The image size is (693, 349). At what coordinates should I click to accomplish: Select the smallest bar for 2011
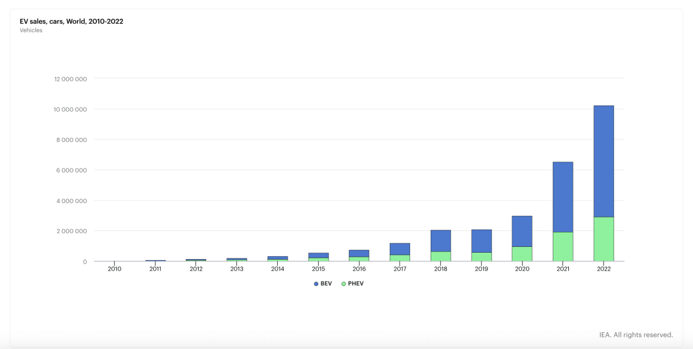[x=154, y=261]
